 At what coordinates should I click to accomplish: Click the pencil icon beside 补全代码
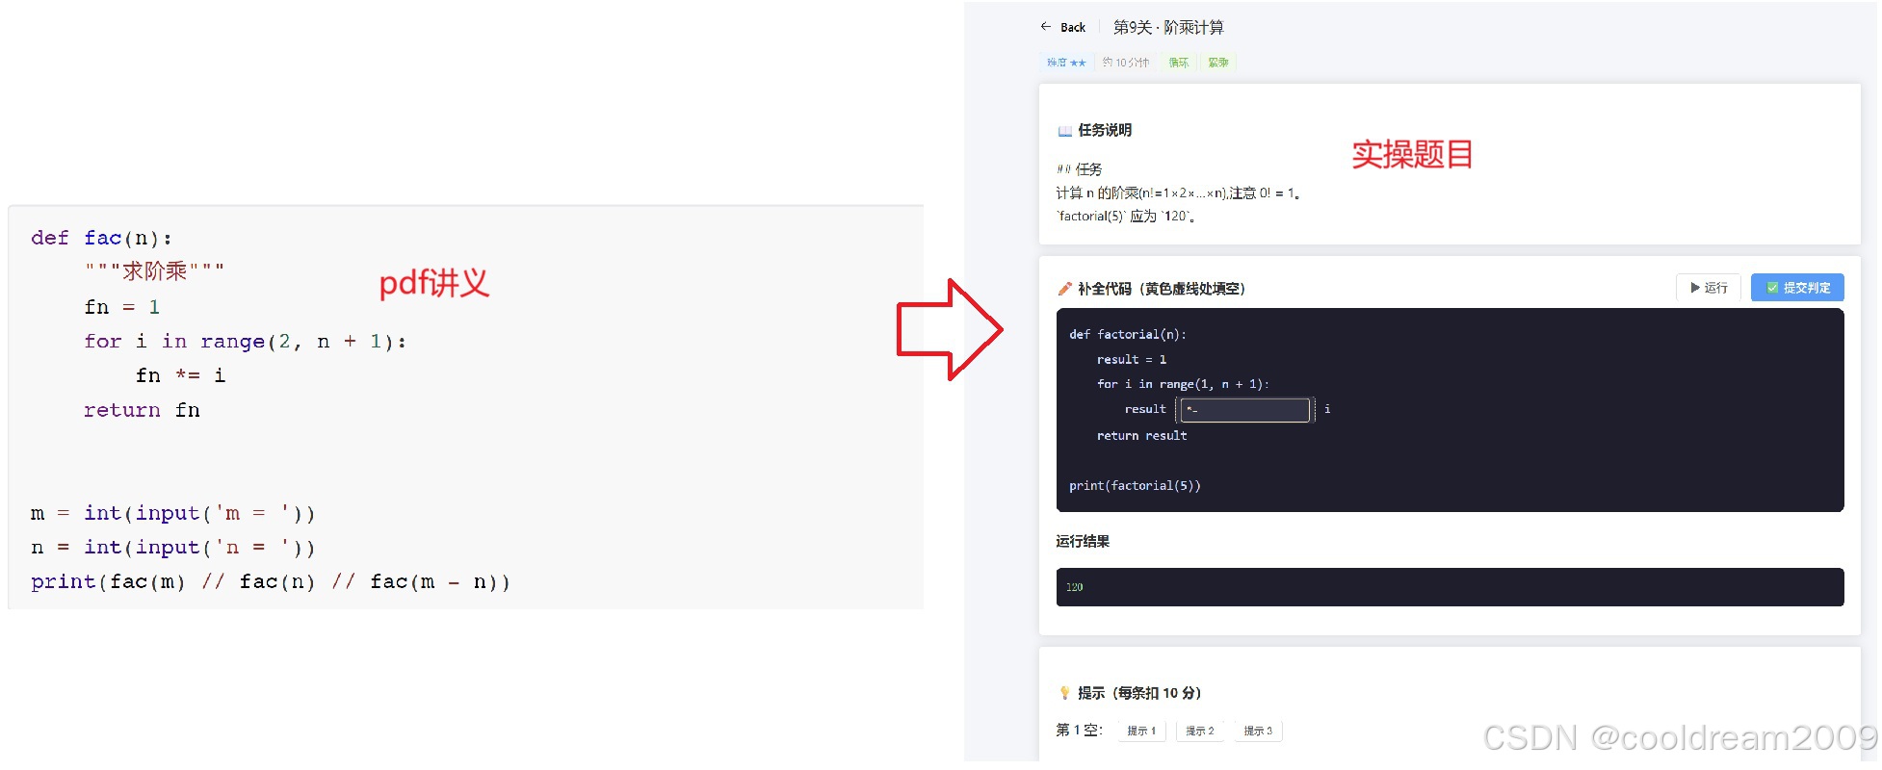pos(1064,289)
